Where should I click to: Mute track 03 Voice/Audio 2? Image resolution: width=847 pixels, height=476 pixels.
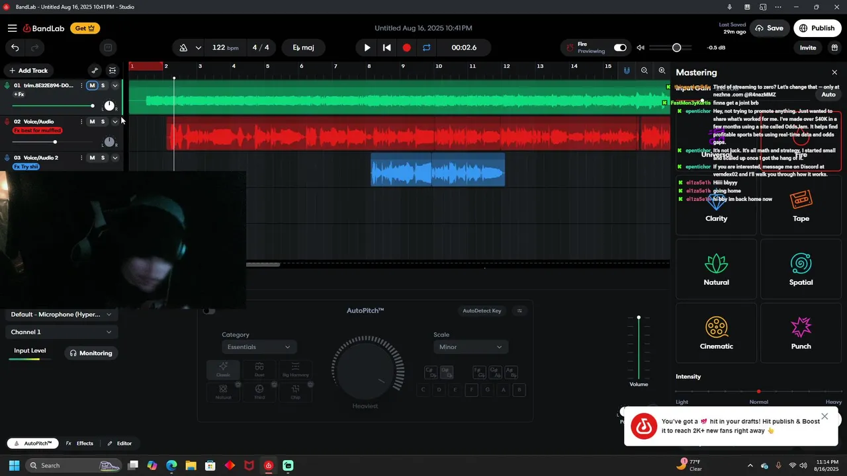tap(92, 158)
